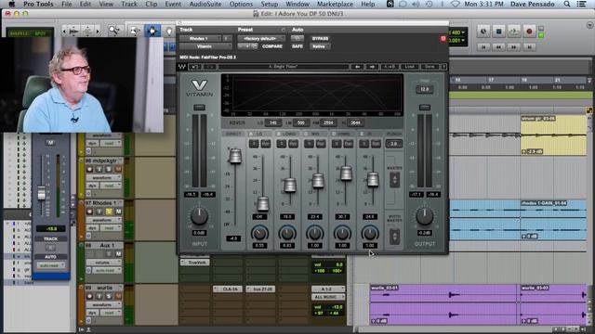The width and height of the screenshot is (595, 334).
Task: Open the File menu
Action: 66,4
